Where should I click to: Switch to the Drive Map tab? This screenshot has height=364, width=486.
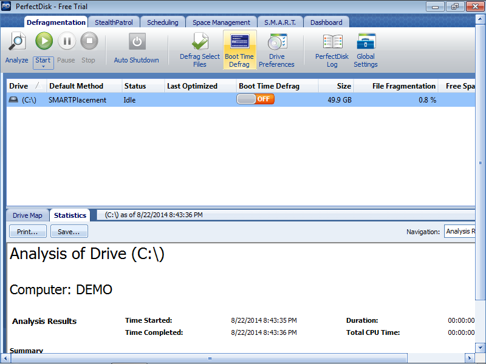tap(27, 215)
